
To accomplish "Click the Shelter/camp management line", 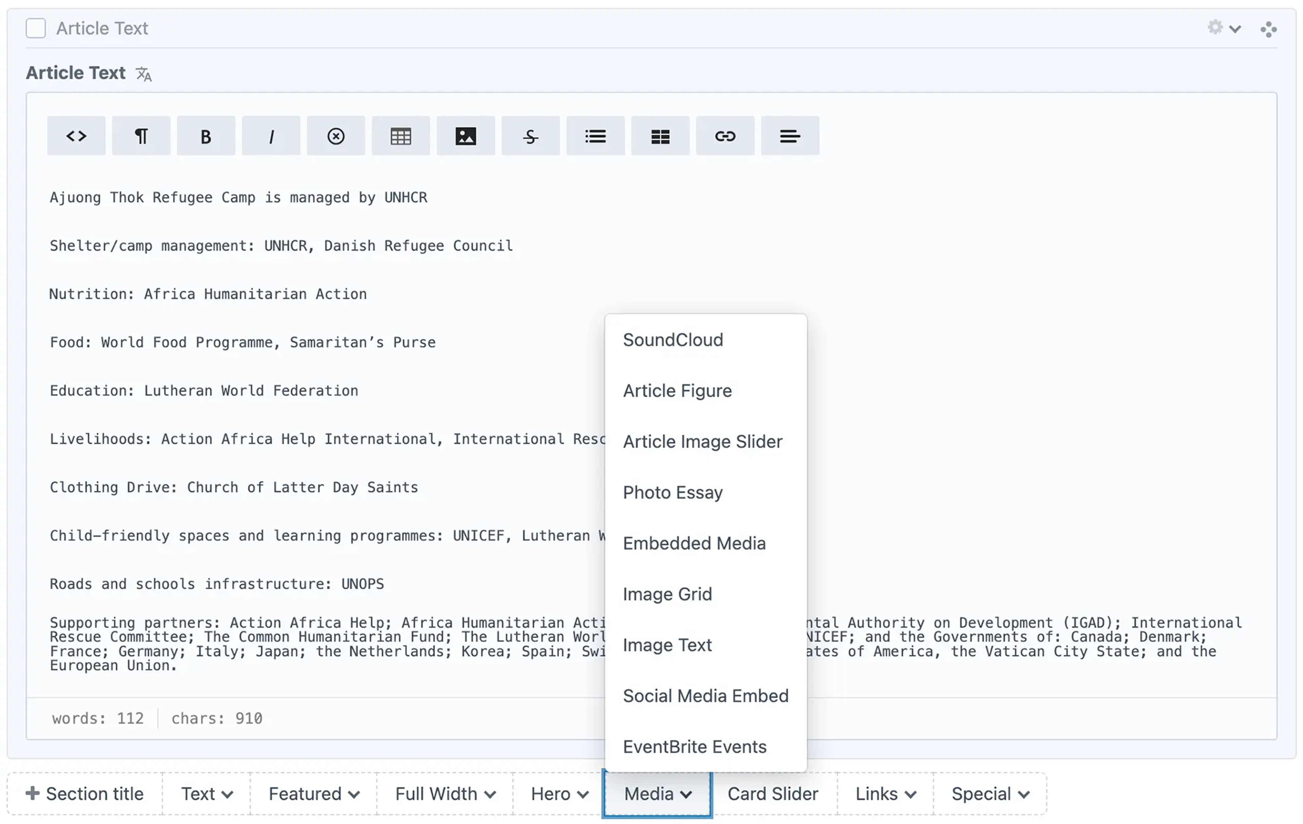I will 281,246.
